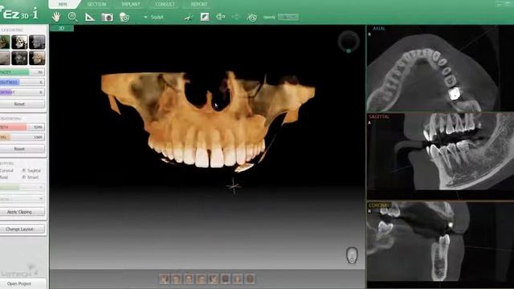This screenshot has width=514, height=289.
Task: Click the camera capture icon
Action: coord(107,17)
